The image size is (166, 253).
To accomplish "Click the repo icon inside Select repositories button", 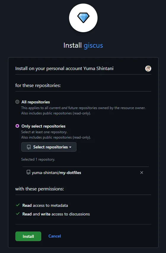I will [x=29, y=147].
